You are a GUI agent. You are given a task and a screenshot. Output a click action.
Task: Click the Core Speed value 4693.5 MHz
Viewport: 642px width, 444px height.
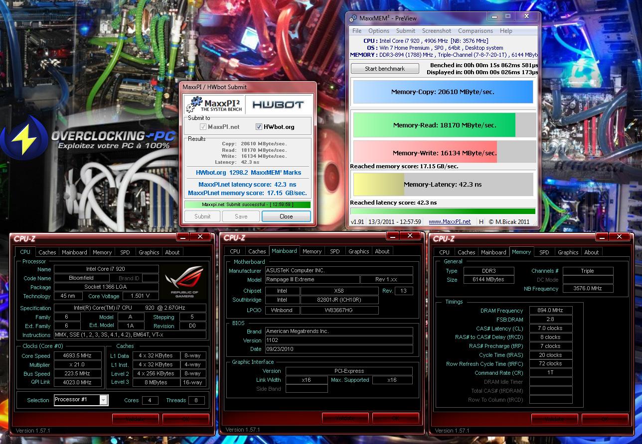coord(77,356)
